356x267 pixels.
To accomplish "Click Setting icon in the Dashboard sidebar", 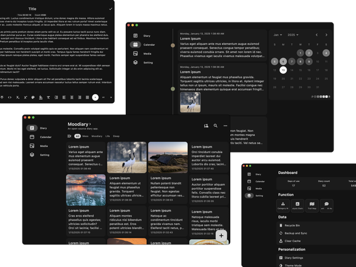I will click(x=249, y=195).
